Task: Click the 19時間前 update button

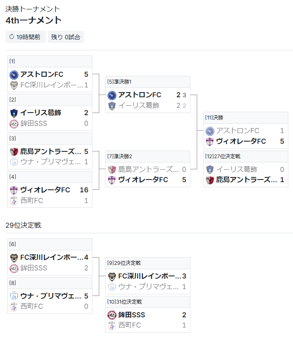Action: tap(26, 37)
